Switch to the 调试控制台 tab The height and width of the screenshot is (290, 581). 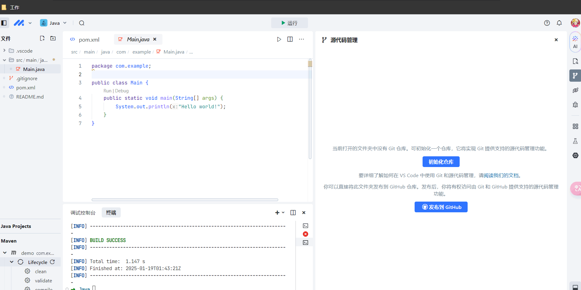(x=83, y=213)
